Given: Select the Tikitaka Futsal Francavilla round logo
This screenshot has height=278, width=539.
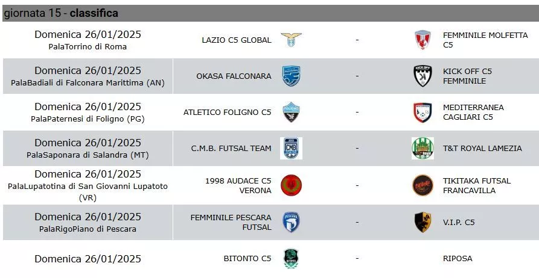Looking at the screenshot, I should click(x=423, y=185).
